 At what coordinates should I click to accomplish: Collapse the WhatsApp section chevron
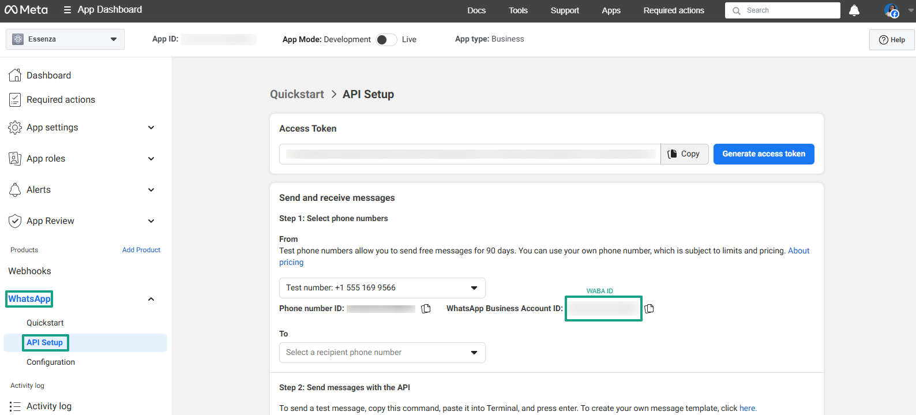151,299
